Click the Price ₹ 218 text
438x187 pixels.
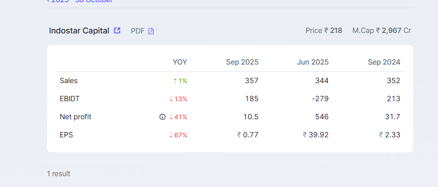coord(324,31)
